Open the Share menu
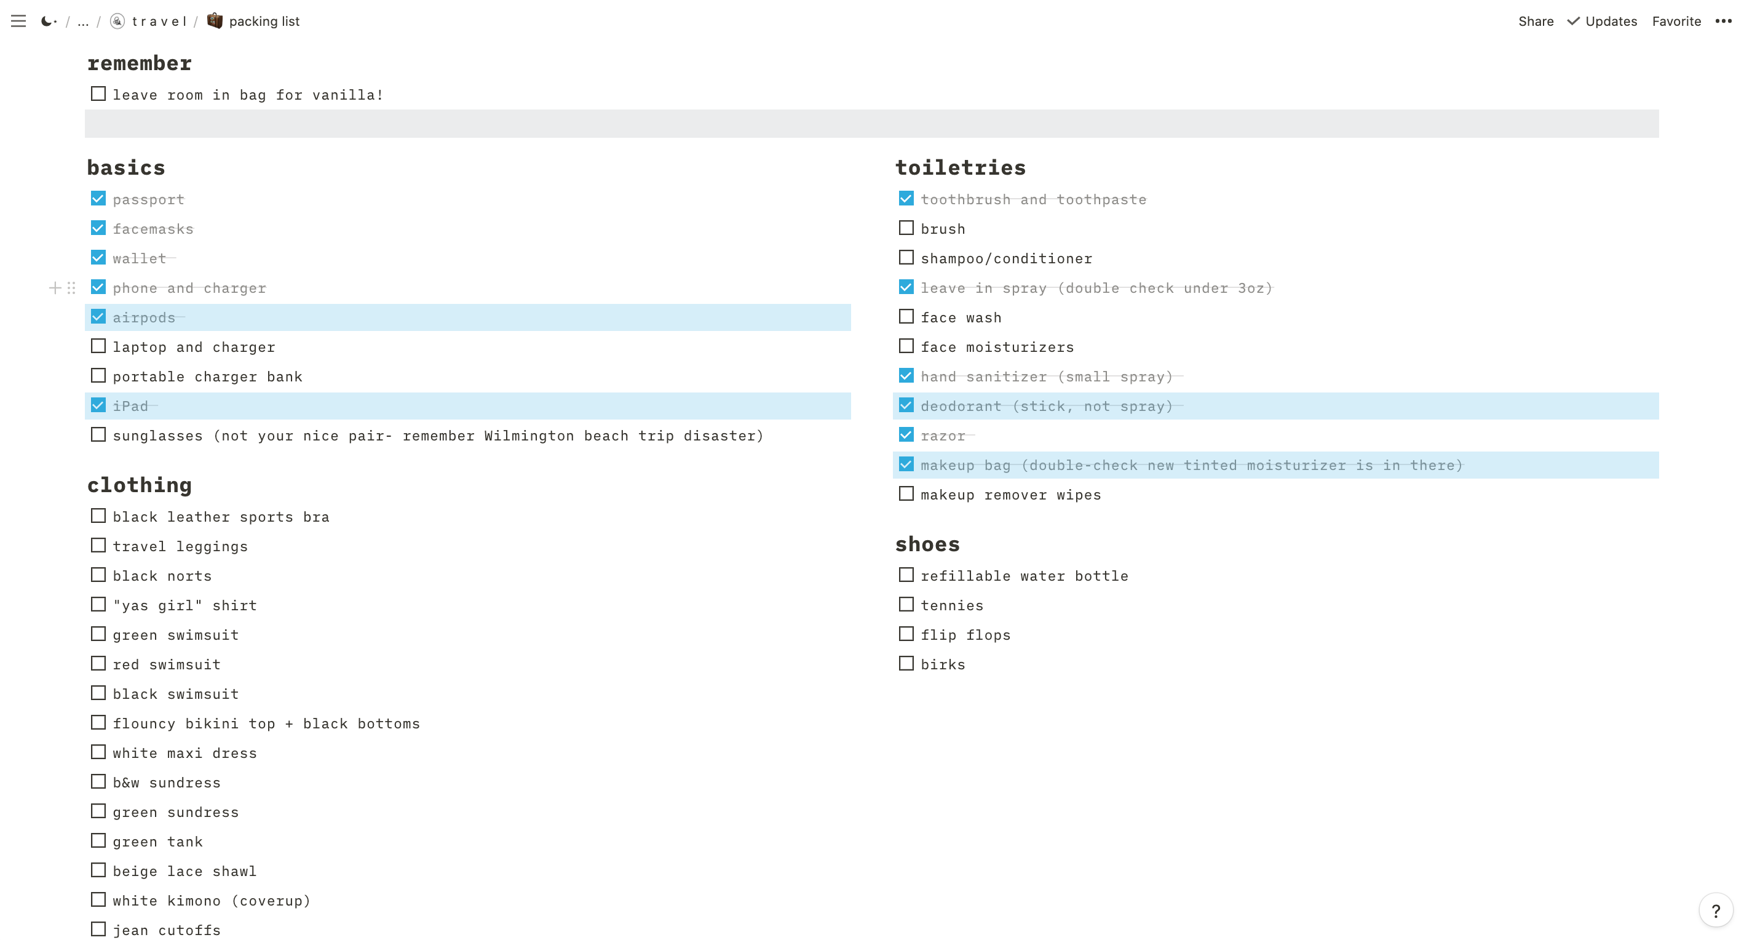Viewport: 1744px width, 940px height. [x=1535, y=21]
